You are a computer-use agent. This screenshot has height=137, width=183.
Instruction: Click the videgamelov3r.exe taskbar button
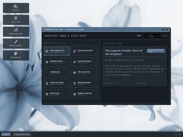click(x=22, y=134)
